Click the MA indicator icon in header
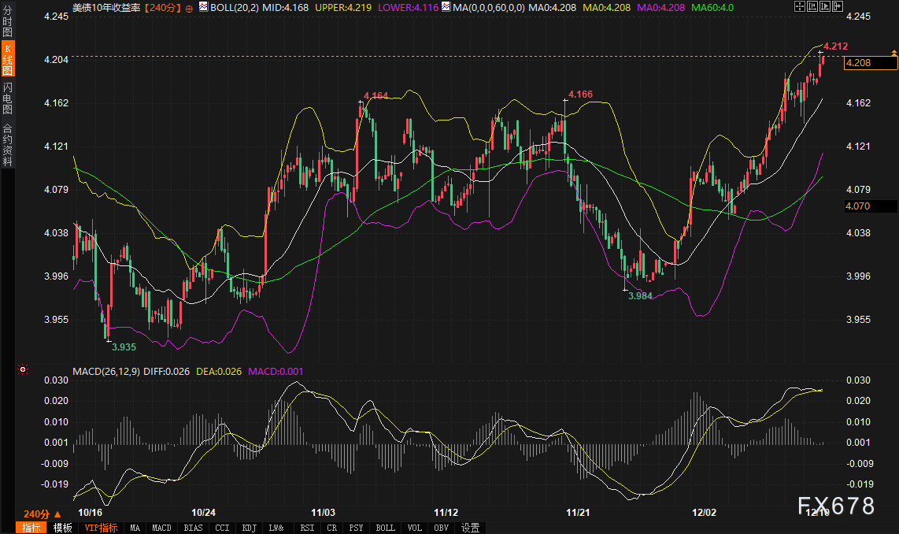 click(446, 7)
